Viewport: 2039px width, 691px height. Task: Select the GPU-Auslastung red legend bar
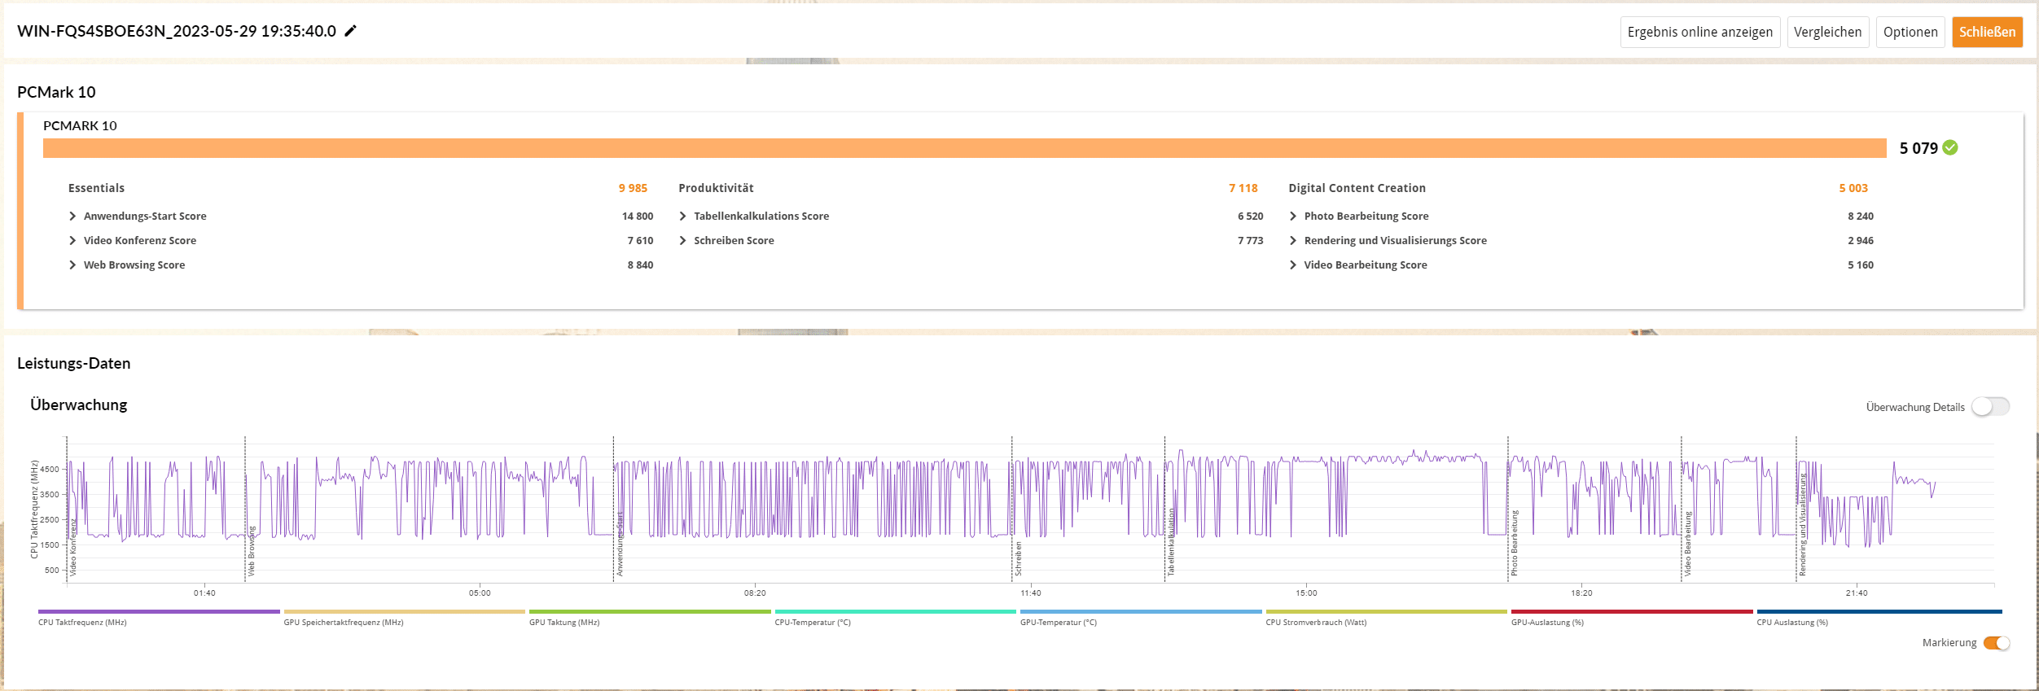tap(1631, 612)
